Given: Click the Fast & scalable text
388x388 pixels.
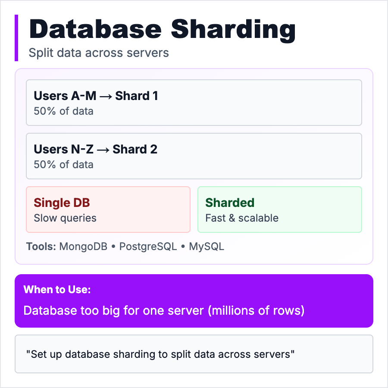Looking at the screenshot, I should tap(242, 218).
